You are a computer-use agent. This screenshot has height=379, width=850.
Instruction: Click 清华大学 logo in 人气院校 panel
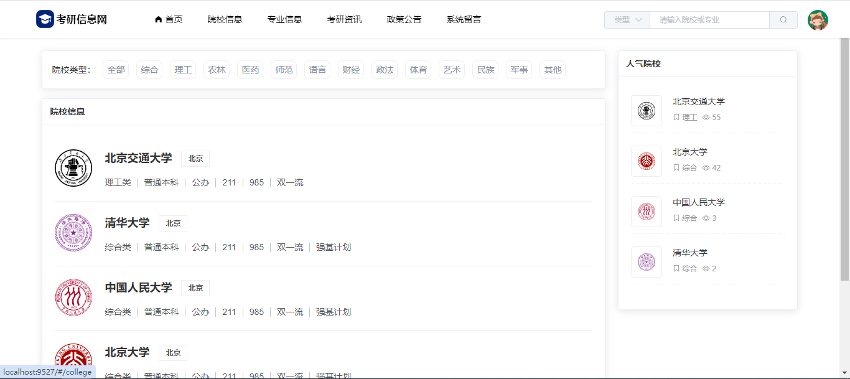647,262
